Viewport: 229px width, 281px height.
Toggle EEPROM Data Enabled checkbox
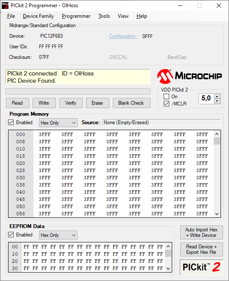11,234
